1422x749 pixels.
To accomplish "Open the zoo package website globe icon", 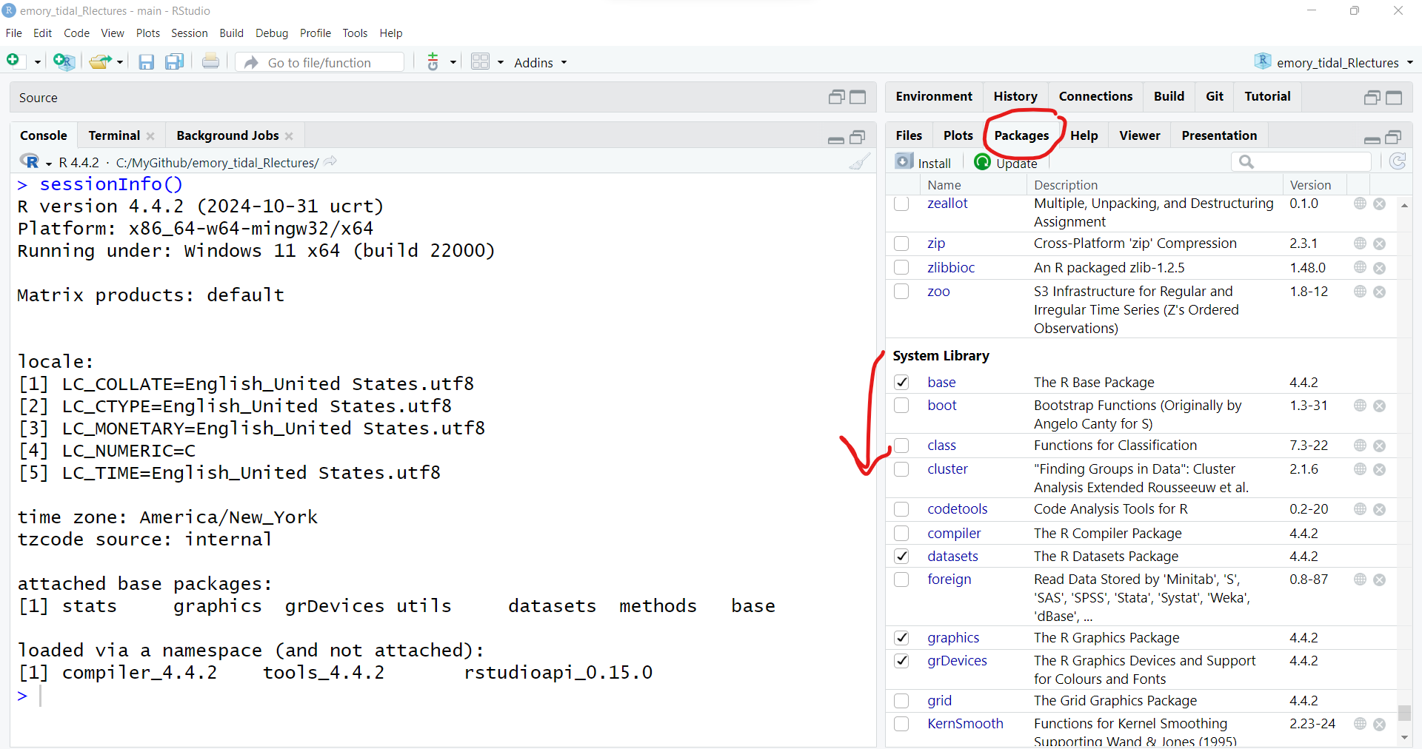I will coord(1360,292).
